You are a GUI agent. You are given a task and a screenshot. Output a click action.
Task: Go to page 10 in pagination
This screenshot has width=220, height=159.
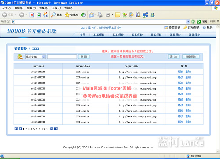point(48,129)
